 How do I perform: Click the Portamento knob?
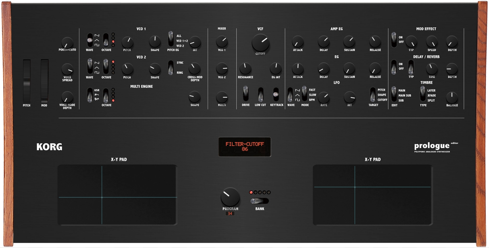[67, 43]
